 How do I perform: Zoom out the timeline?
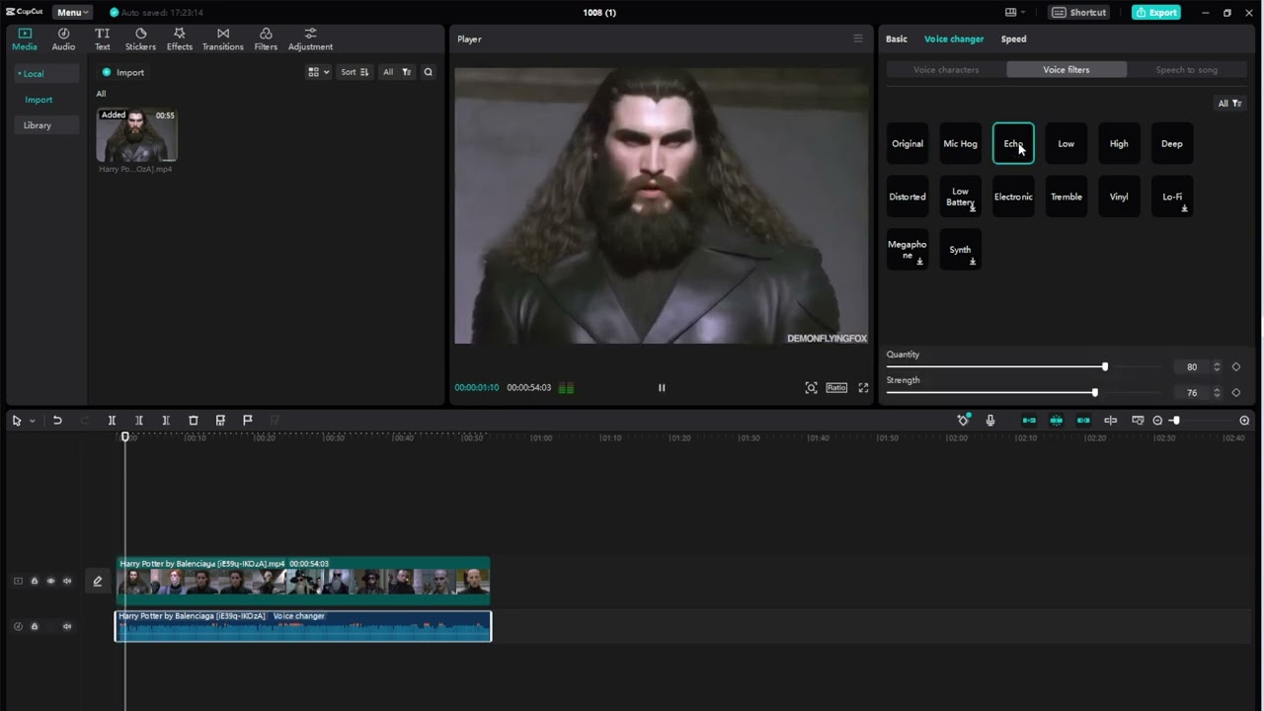(x=1157, y=421)
